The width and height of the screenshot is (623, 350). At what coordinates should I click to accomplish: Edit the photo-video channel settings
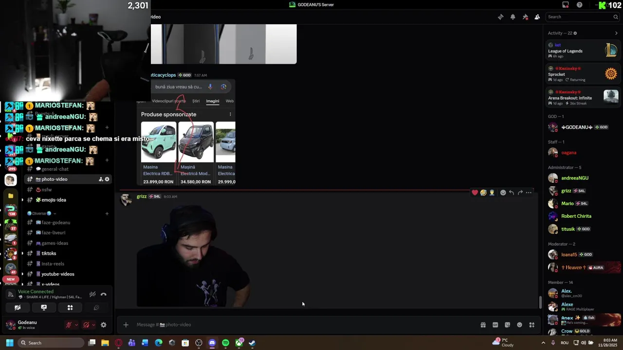[107, 179]
